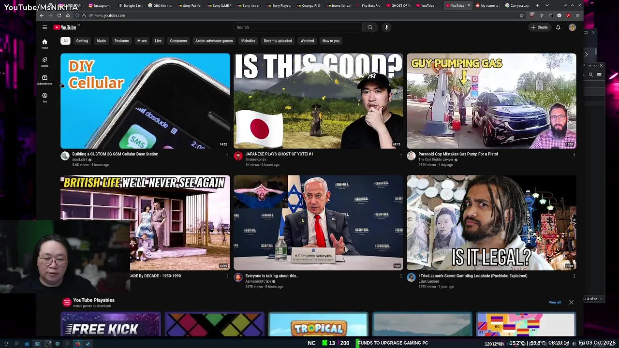Screen dimensions: 619x348
Task: Close the active YouTube browser tab
Action: (x=469, y=5)
